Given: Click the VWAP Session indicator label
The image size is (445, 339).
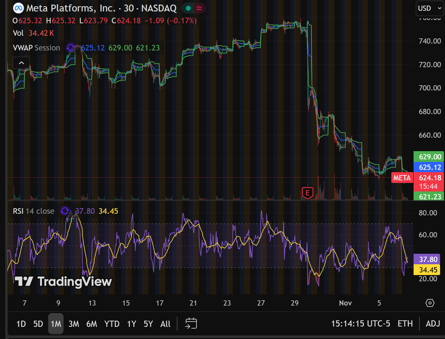Looking at the screenshot, I should [x=36, y=48].
